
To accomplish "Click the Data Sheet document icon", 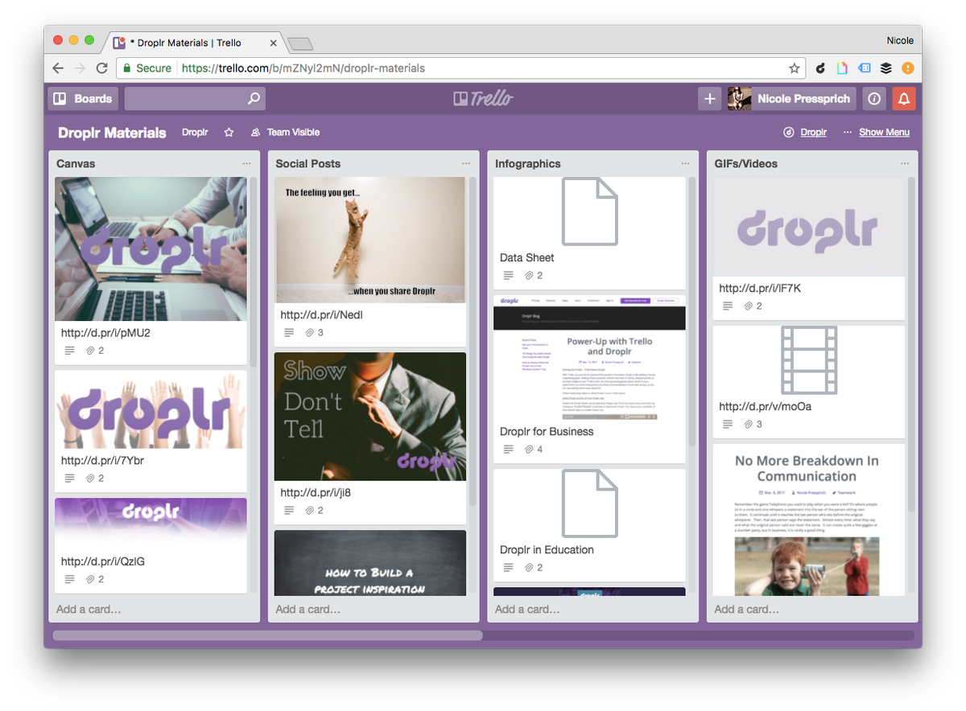I will (589, 212).
